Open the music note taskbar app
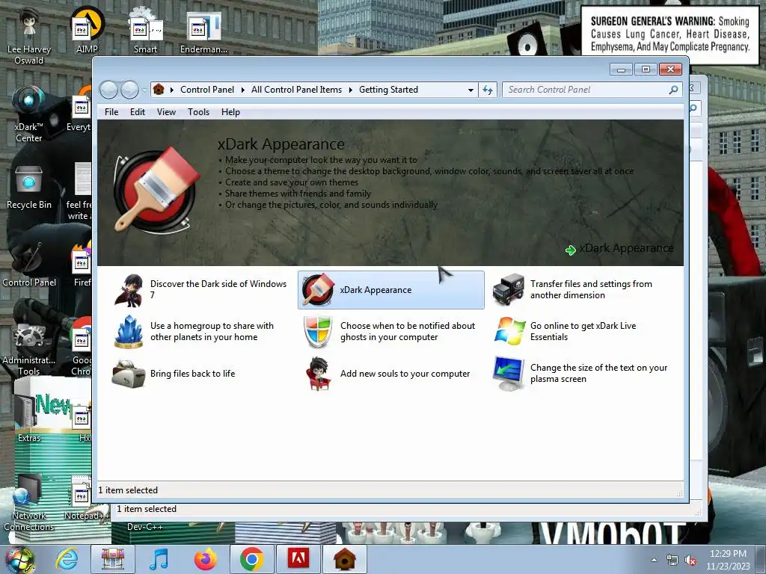The height and width of the screenshot is (574, 766). (159, 559)
